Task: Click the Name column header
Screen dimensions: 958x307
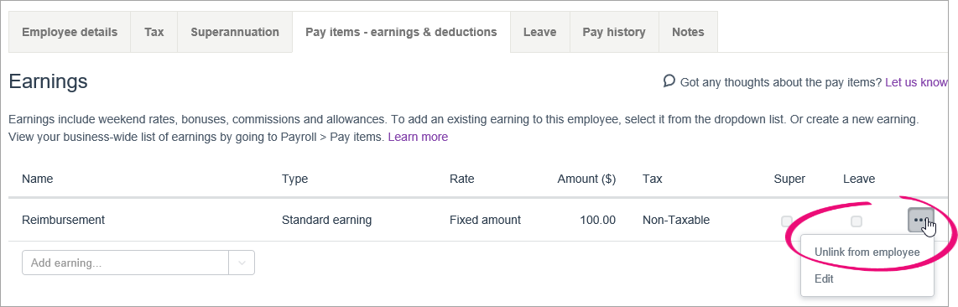Action: tap(37, 179)
